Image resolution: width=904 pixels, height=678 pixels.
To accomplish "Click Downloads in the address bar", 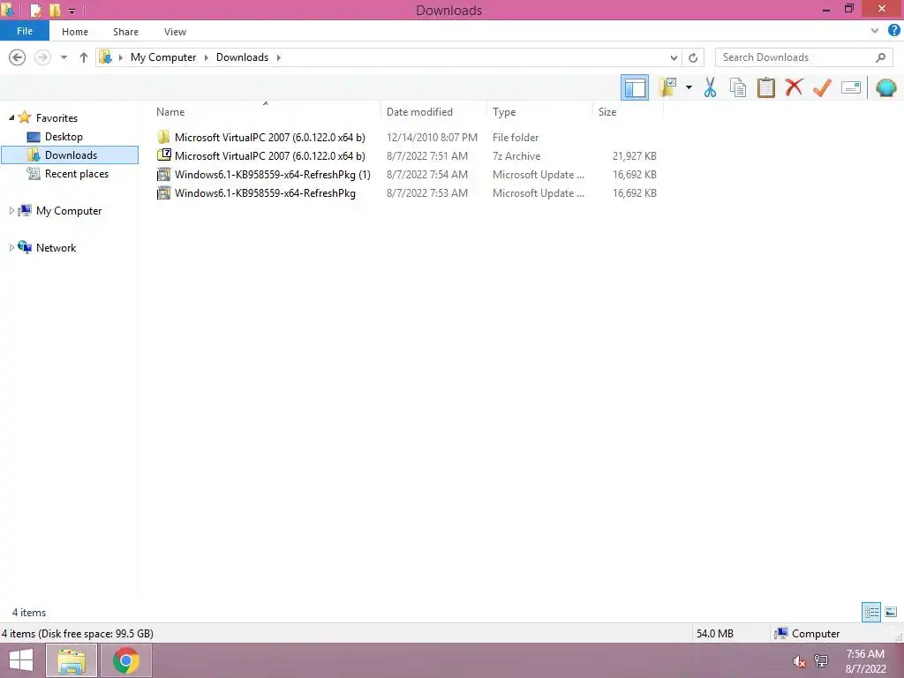I will pyautogui.click(x=242, y=57).
